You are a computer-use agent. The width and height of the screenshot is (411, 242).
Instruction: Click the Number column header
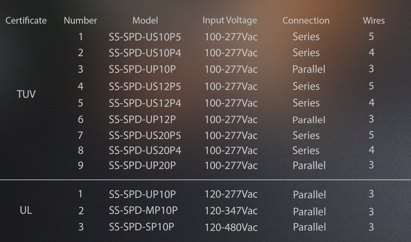(80, 21)
